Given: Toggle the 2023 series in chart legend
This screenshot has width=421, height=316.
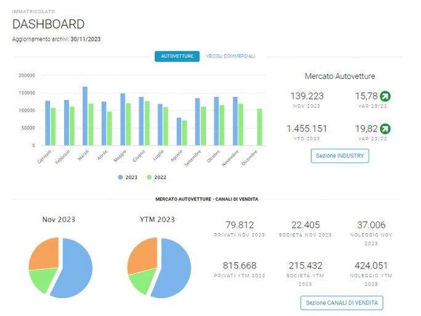Looking at the screenshot, I should pos(128,177).
